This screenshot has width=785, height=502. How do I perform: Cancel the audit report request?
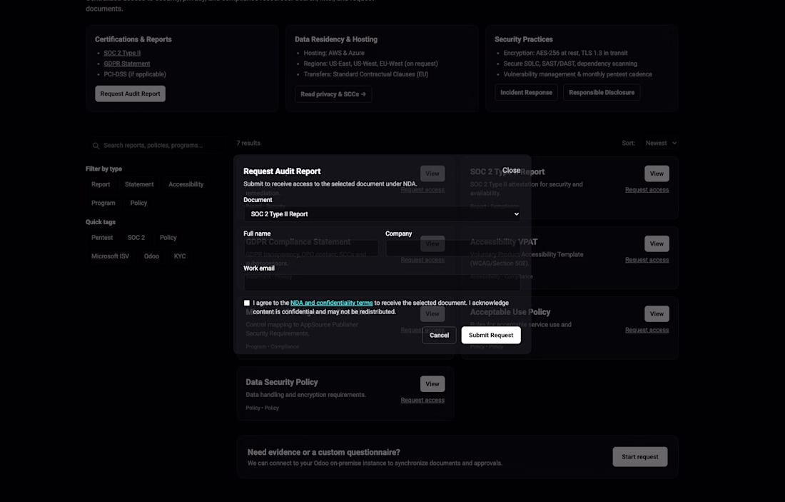coord(439,336)
